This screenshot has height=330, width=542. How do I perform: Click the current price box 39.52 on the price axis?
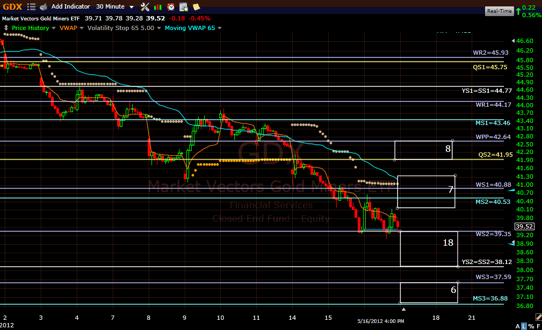pos(524,226)
